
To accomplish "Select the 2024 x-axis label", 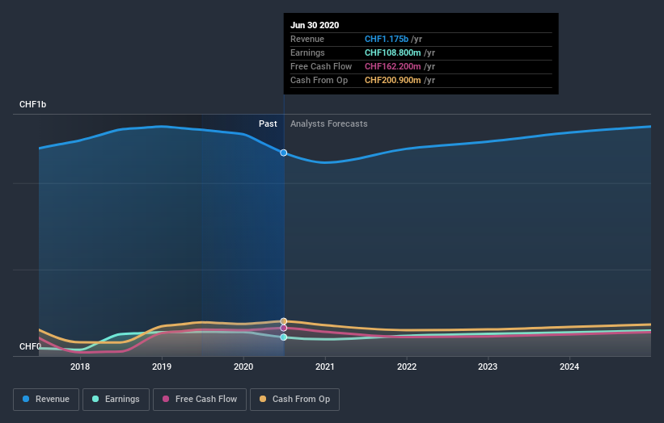I will [x=569, y=366].
